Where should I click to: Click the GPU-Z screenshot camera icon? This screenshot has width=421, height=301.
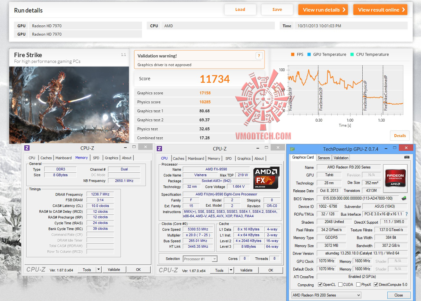(407, 157)
